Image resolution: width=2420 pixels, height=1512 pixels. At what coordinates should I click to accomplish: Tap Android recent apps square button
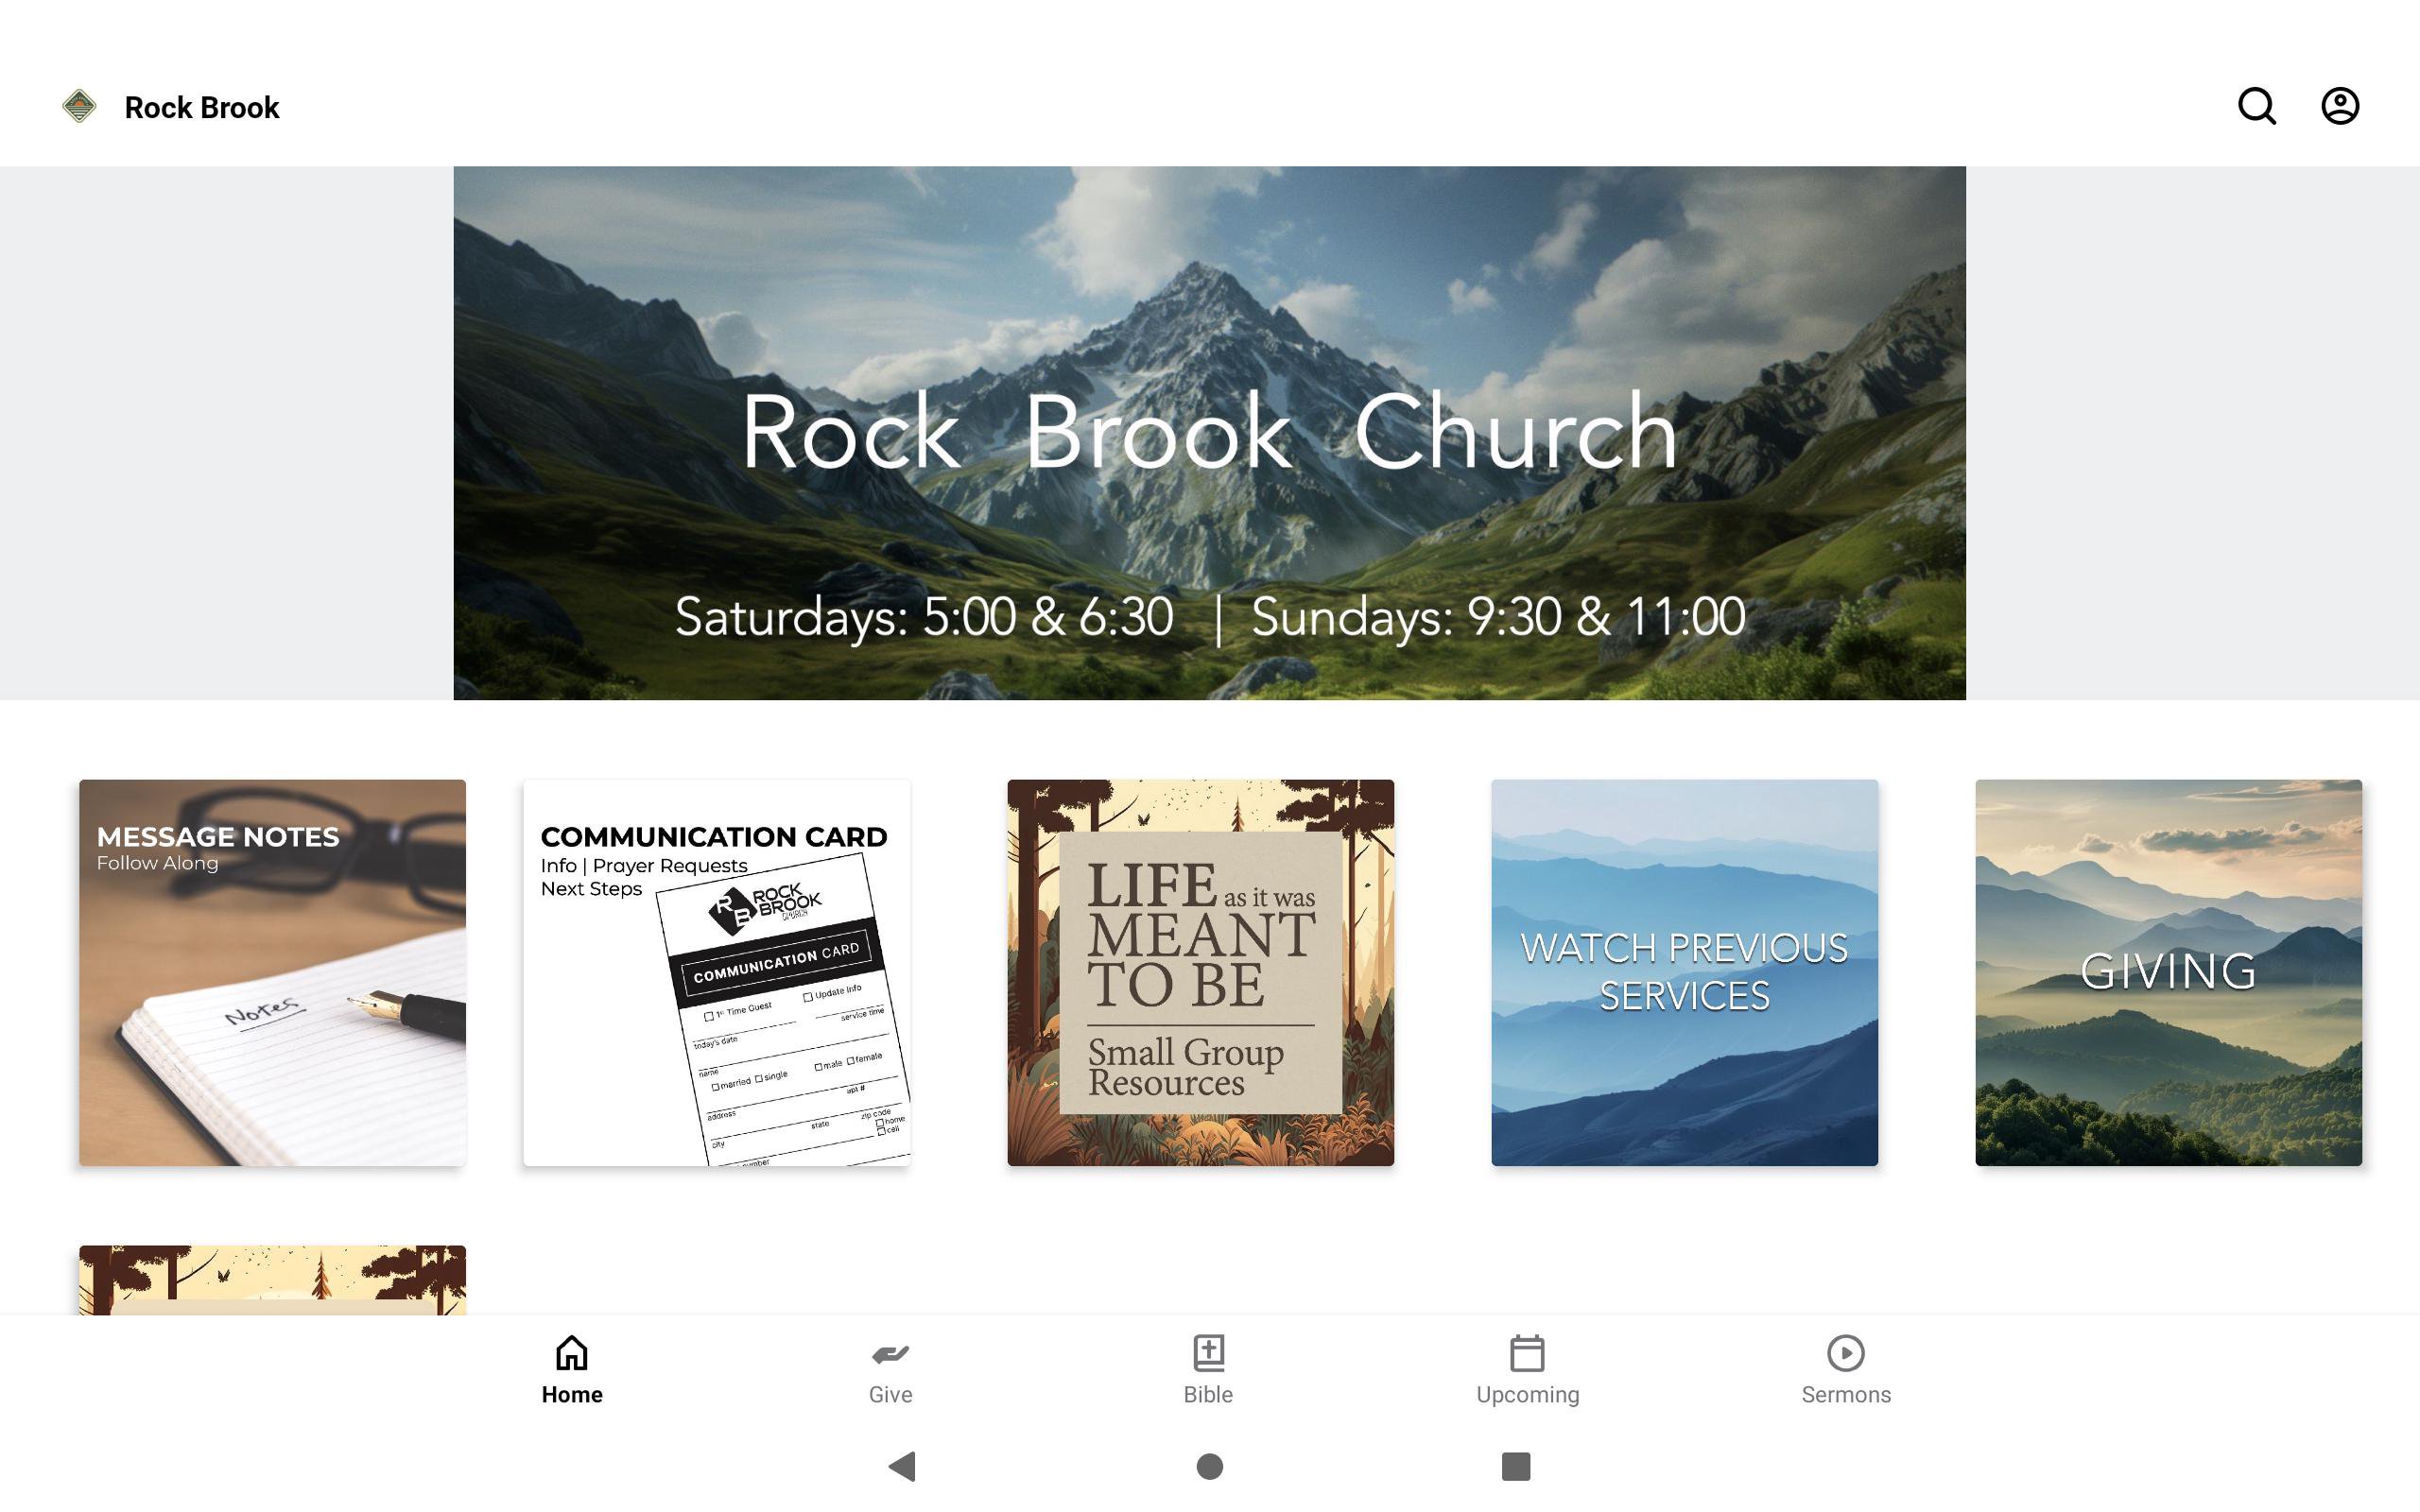click(1516, 1467)
